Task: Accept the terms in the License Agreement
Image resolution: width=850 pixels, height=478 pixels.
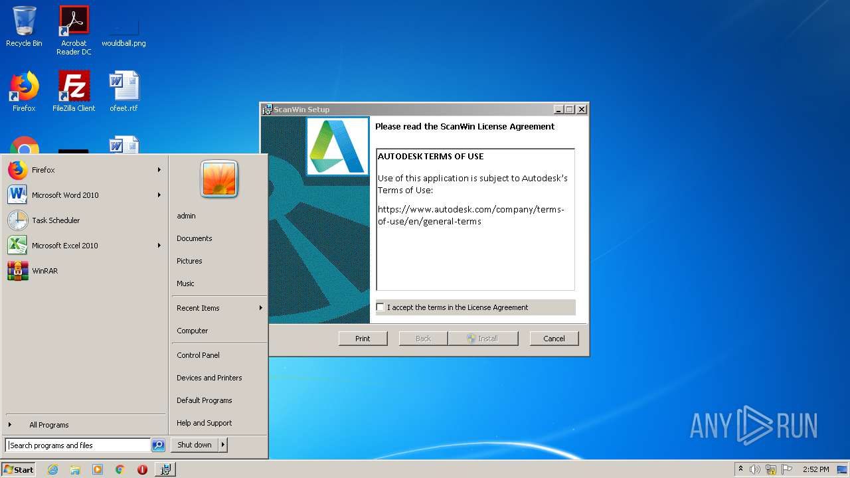Action: [x=381, y=307]
